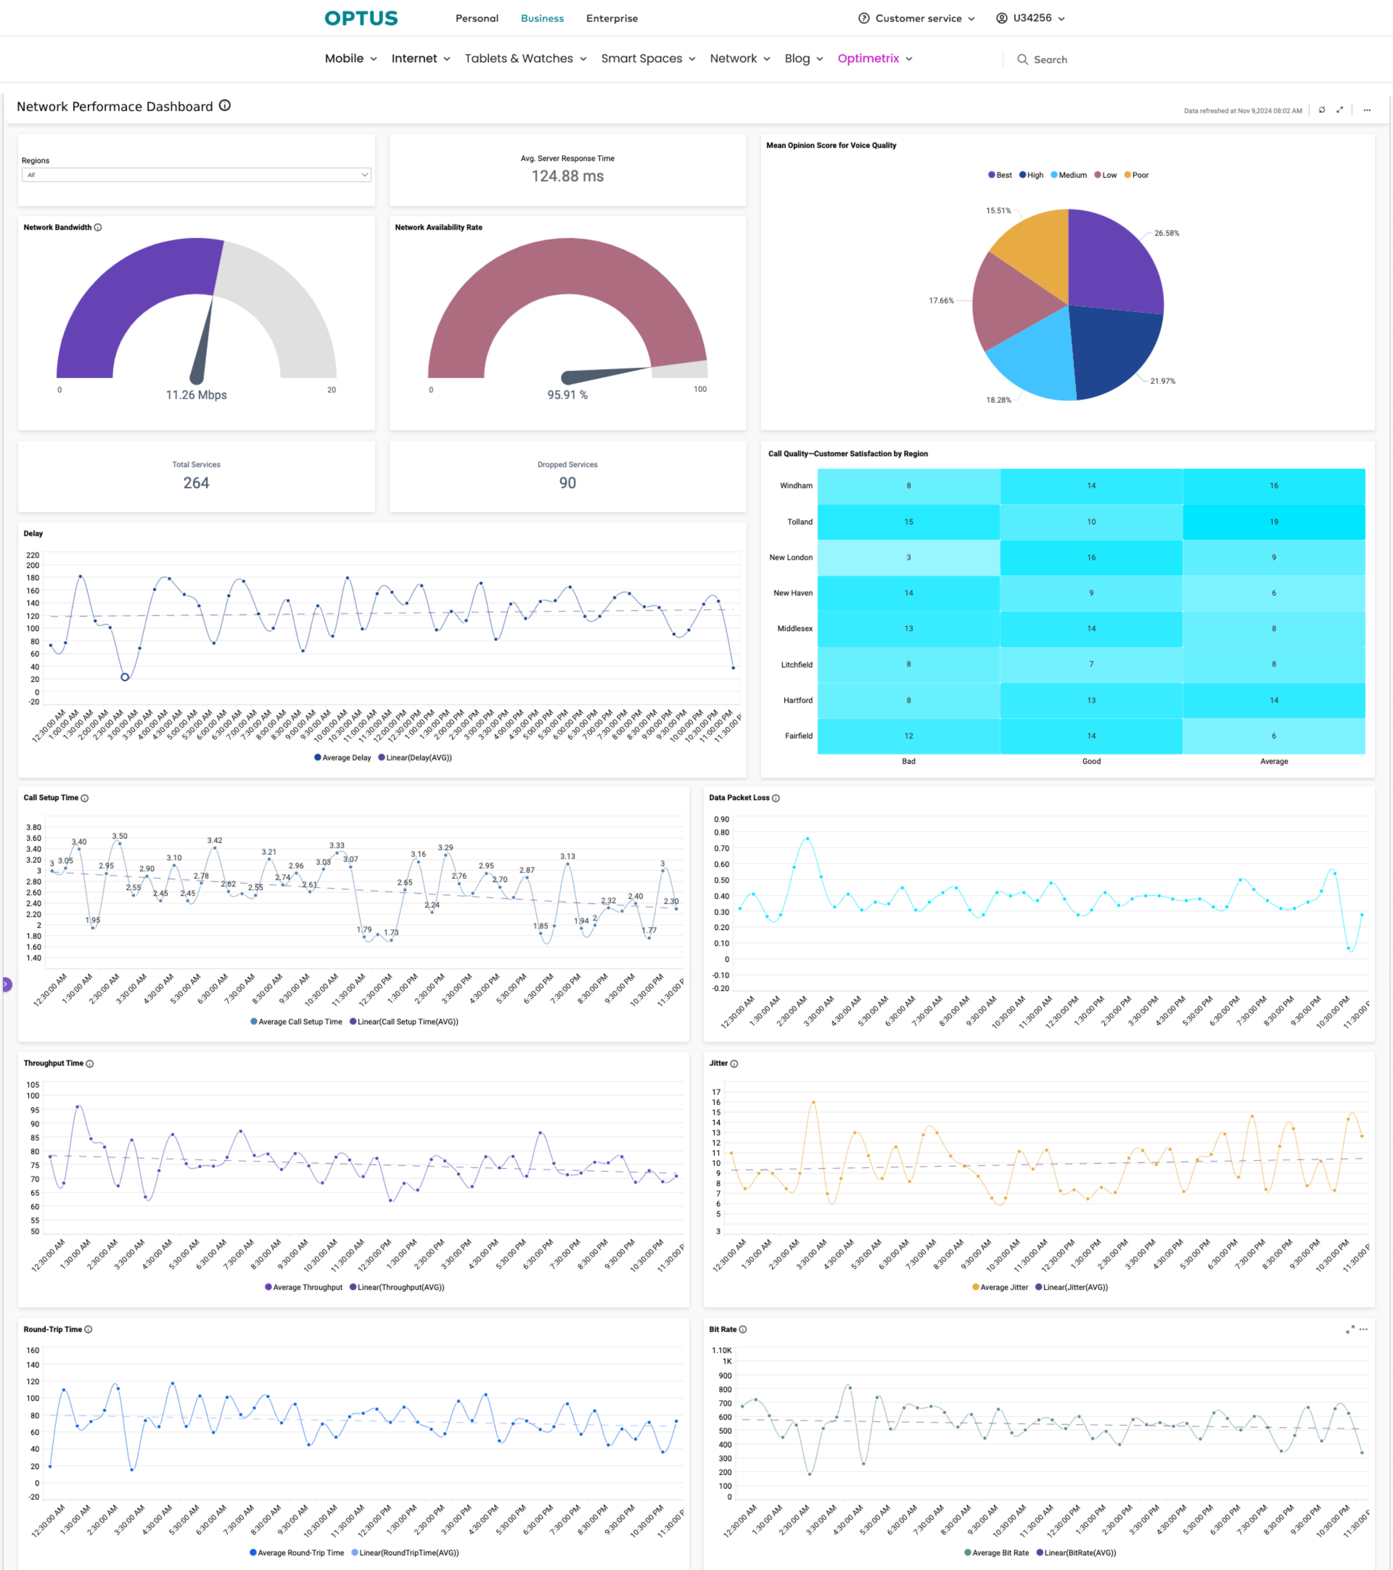Image resolution: width=1393 pixels, height=1570 pixels.
Task: Click the info icon beside the dashboard title
Action: [225, 106]
